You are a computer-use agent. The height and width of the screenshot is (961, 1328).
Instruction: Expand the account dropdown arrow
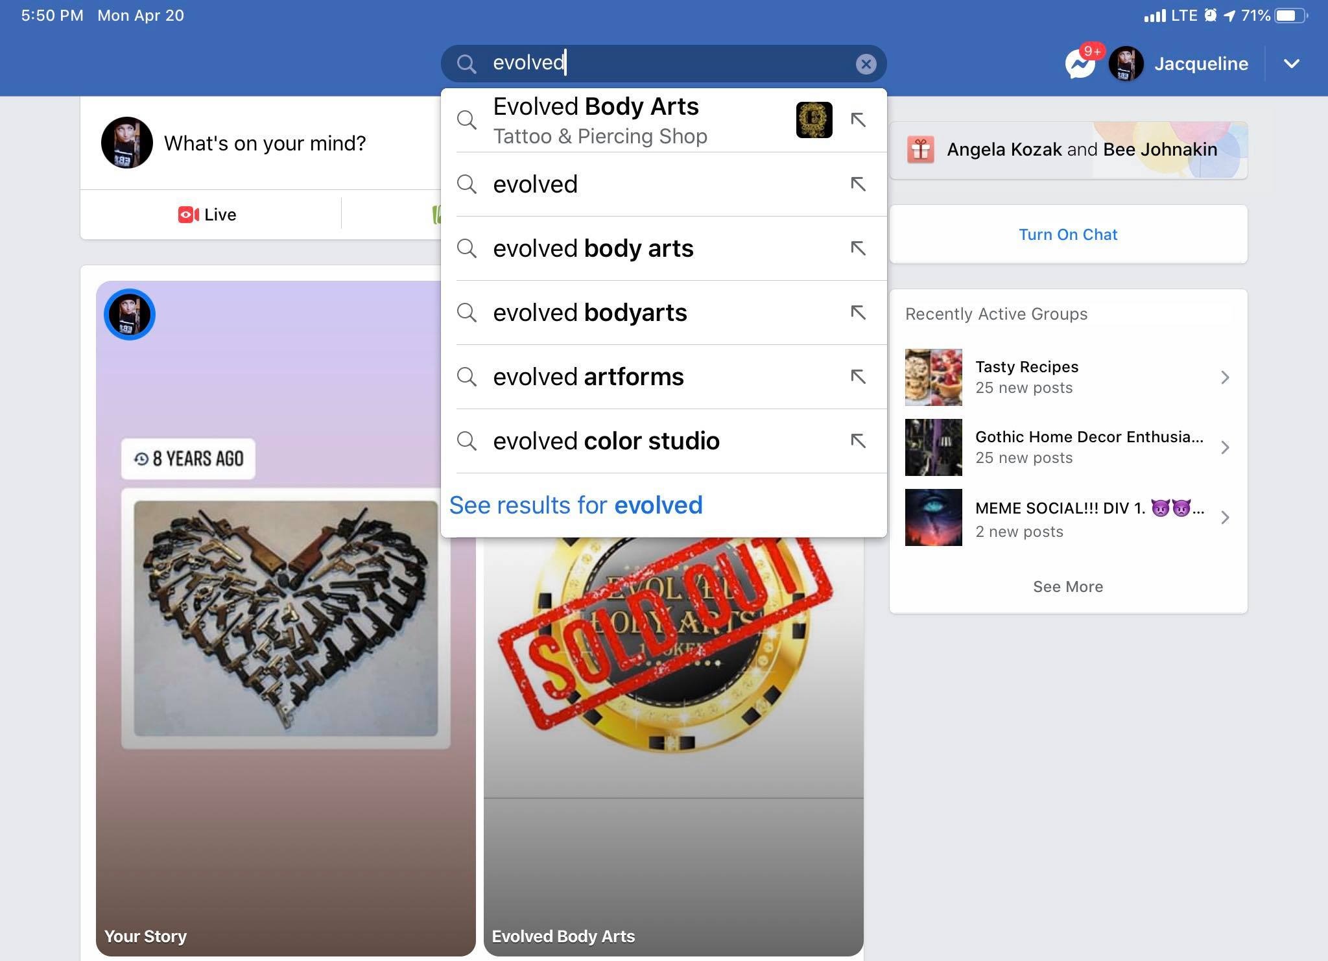[1291, 64]
